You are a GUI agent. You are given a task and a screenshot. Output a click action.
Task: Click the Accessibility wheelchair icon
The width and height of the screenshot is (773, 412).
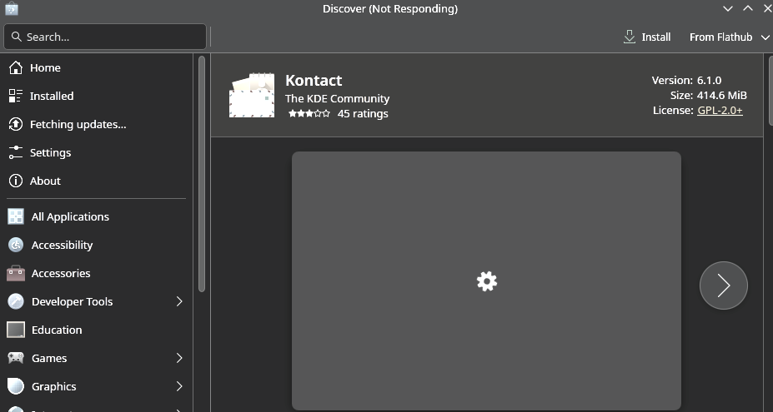[x=16, y=245]
